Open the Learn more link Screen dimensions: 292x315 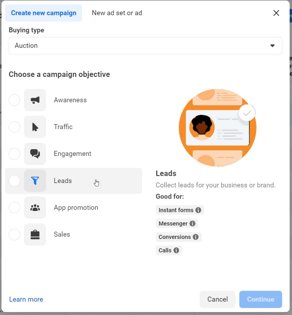(x=26, y=299)
